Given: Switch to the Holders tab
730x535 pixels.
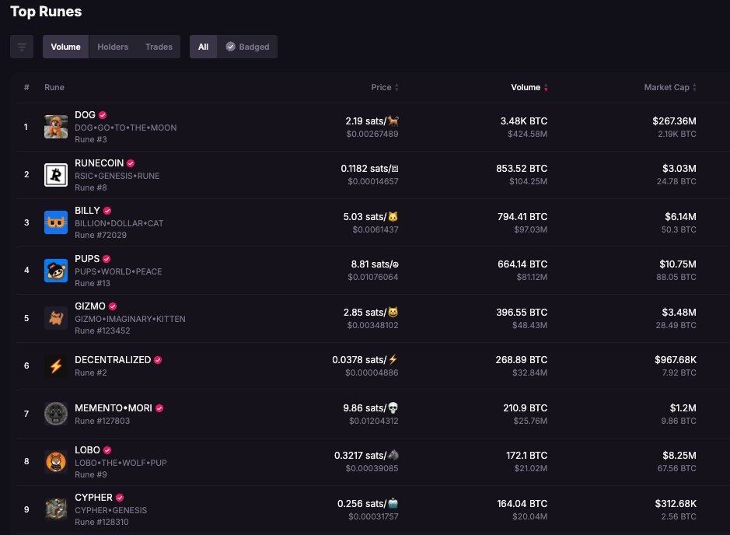Looking at the screenshot, I should (113, 47).
